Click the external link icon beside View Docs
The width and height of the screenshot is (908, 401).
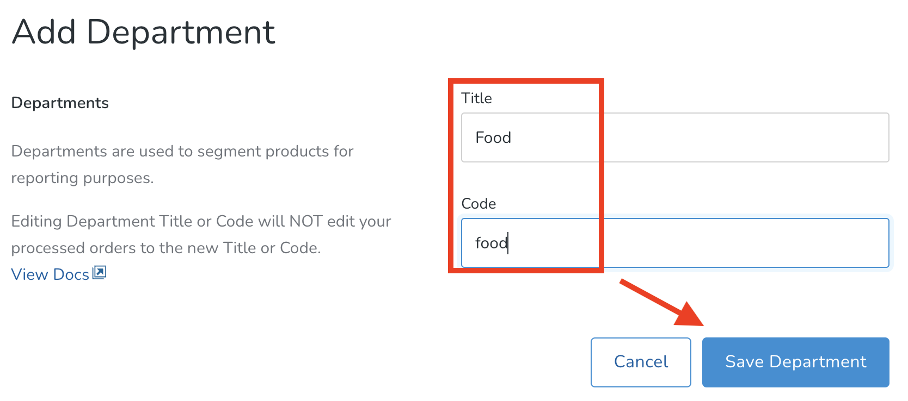tap(99, 273)
